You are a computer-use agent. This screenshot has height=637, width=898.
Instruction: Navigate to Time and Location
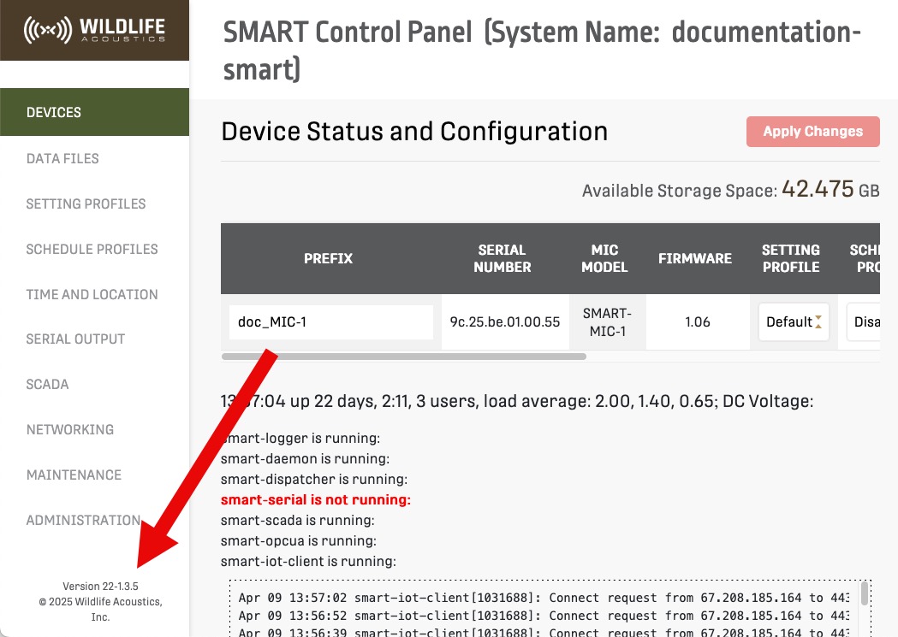92,294
